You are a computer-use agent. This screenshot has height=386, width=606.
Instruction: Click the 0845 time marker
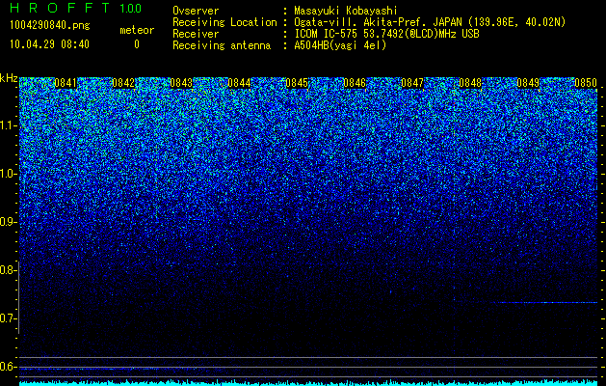coord(297,83)
